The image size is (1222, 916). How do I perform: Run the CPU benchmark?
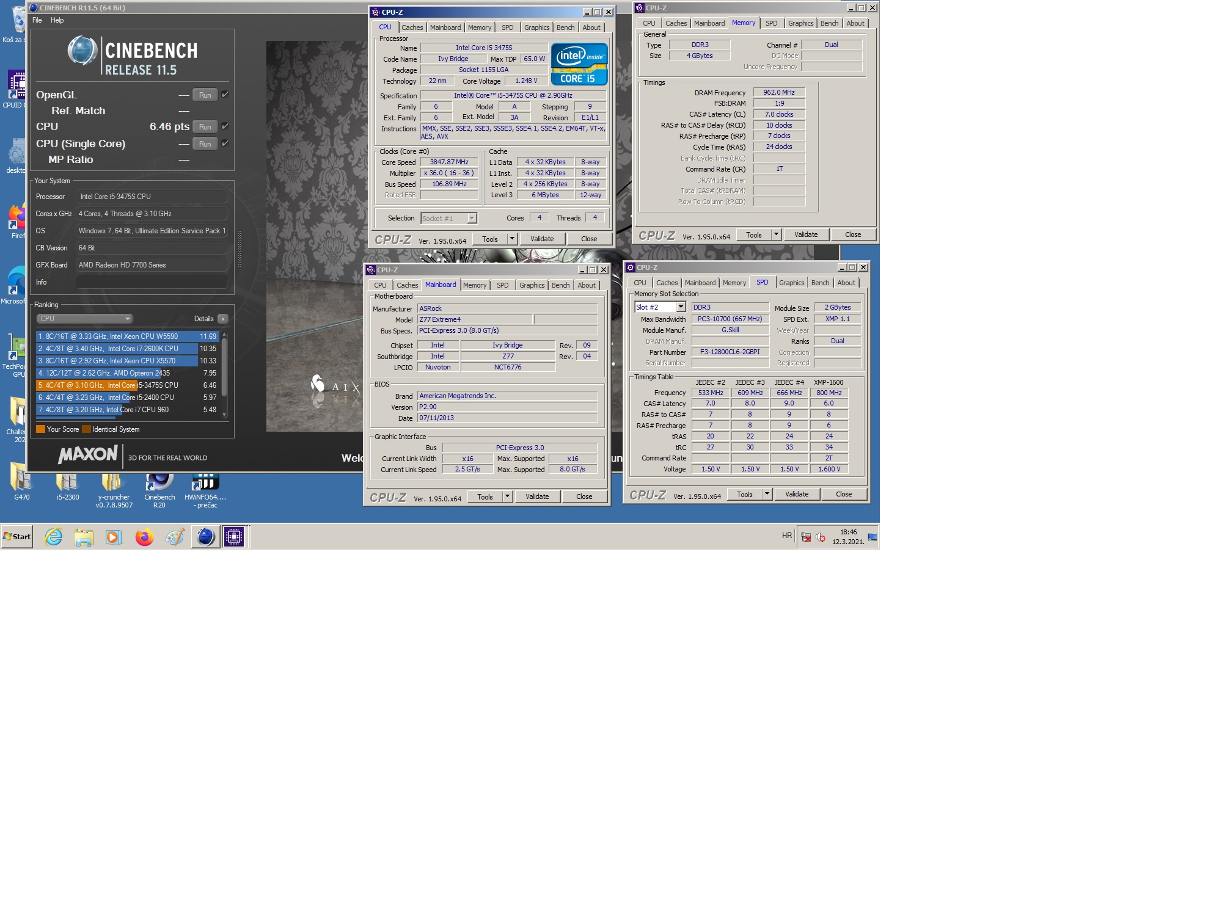pos(205,127)
